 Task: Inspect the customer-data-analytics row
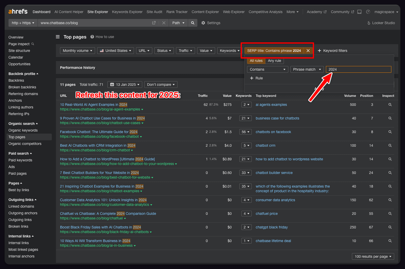(390, 200)
